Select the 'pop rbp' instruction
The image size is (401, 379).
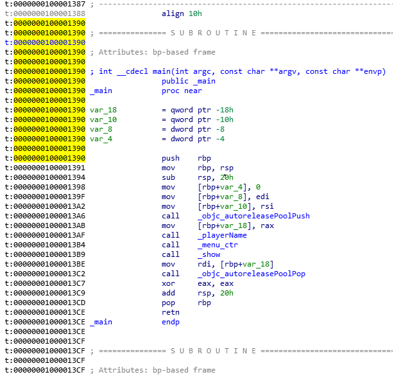pos(186,303)
